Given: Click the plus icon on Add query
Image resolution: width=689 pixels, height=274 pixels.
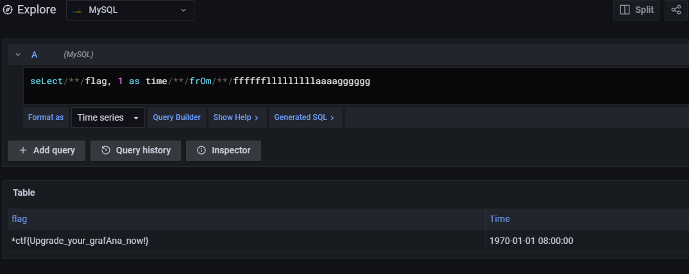Looking at the screenshot, I should tap(23, 150).
